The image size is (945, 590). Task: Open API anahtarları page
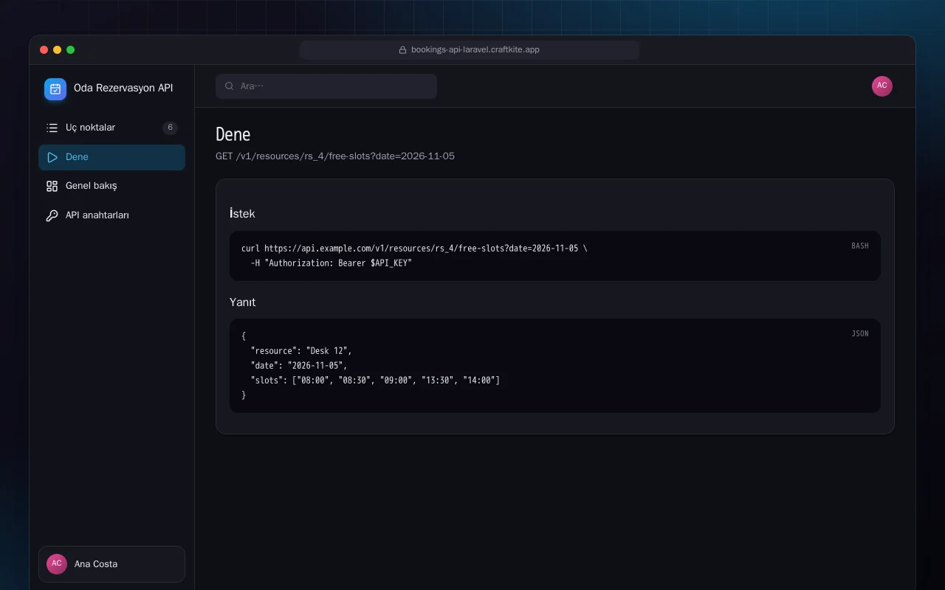tap(111, 215)
